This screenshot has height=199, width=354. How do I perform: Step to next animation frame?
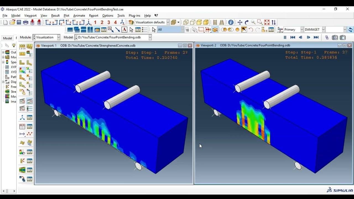click(x=308, y=37)
